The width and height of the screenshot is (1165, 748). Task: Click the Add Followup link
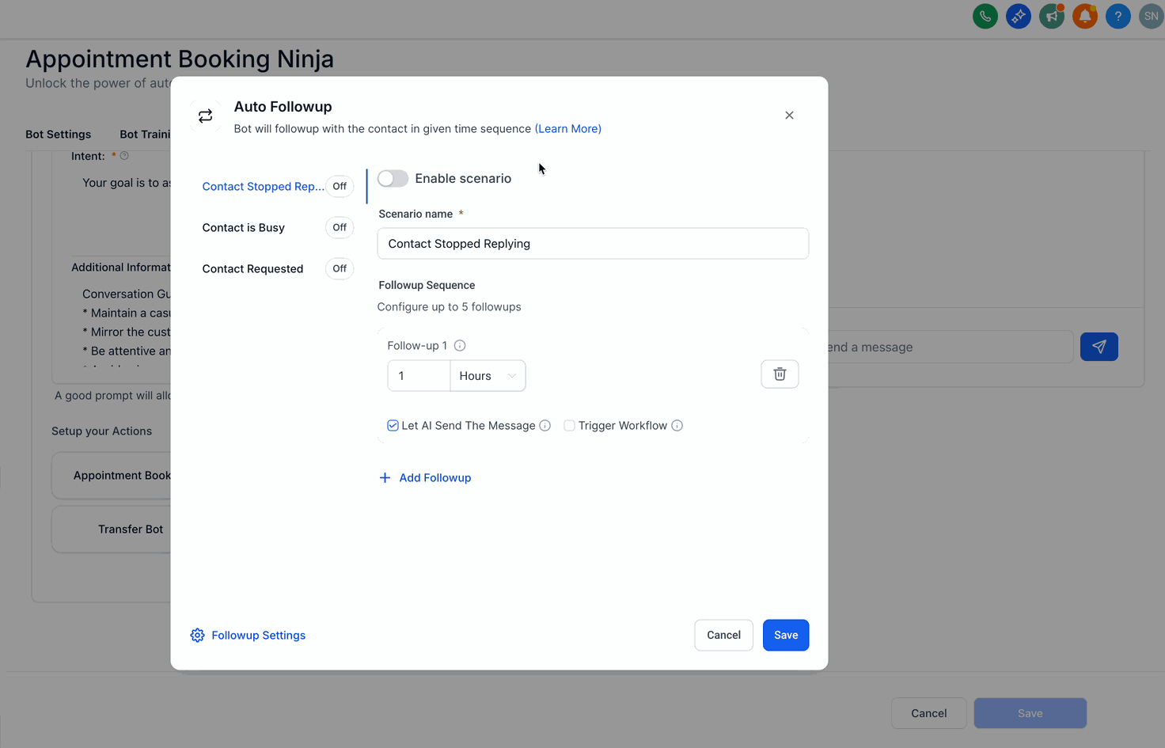[x=435, y=478]
